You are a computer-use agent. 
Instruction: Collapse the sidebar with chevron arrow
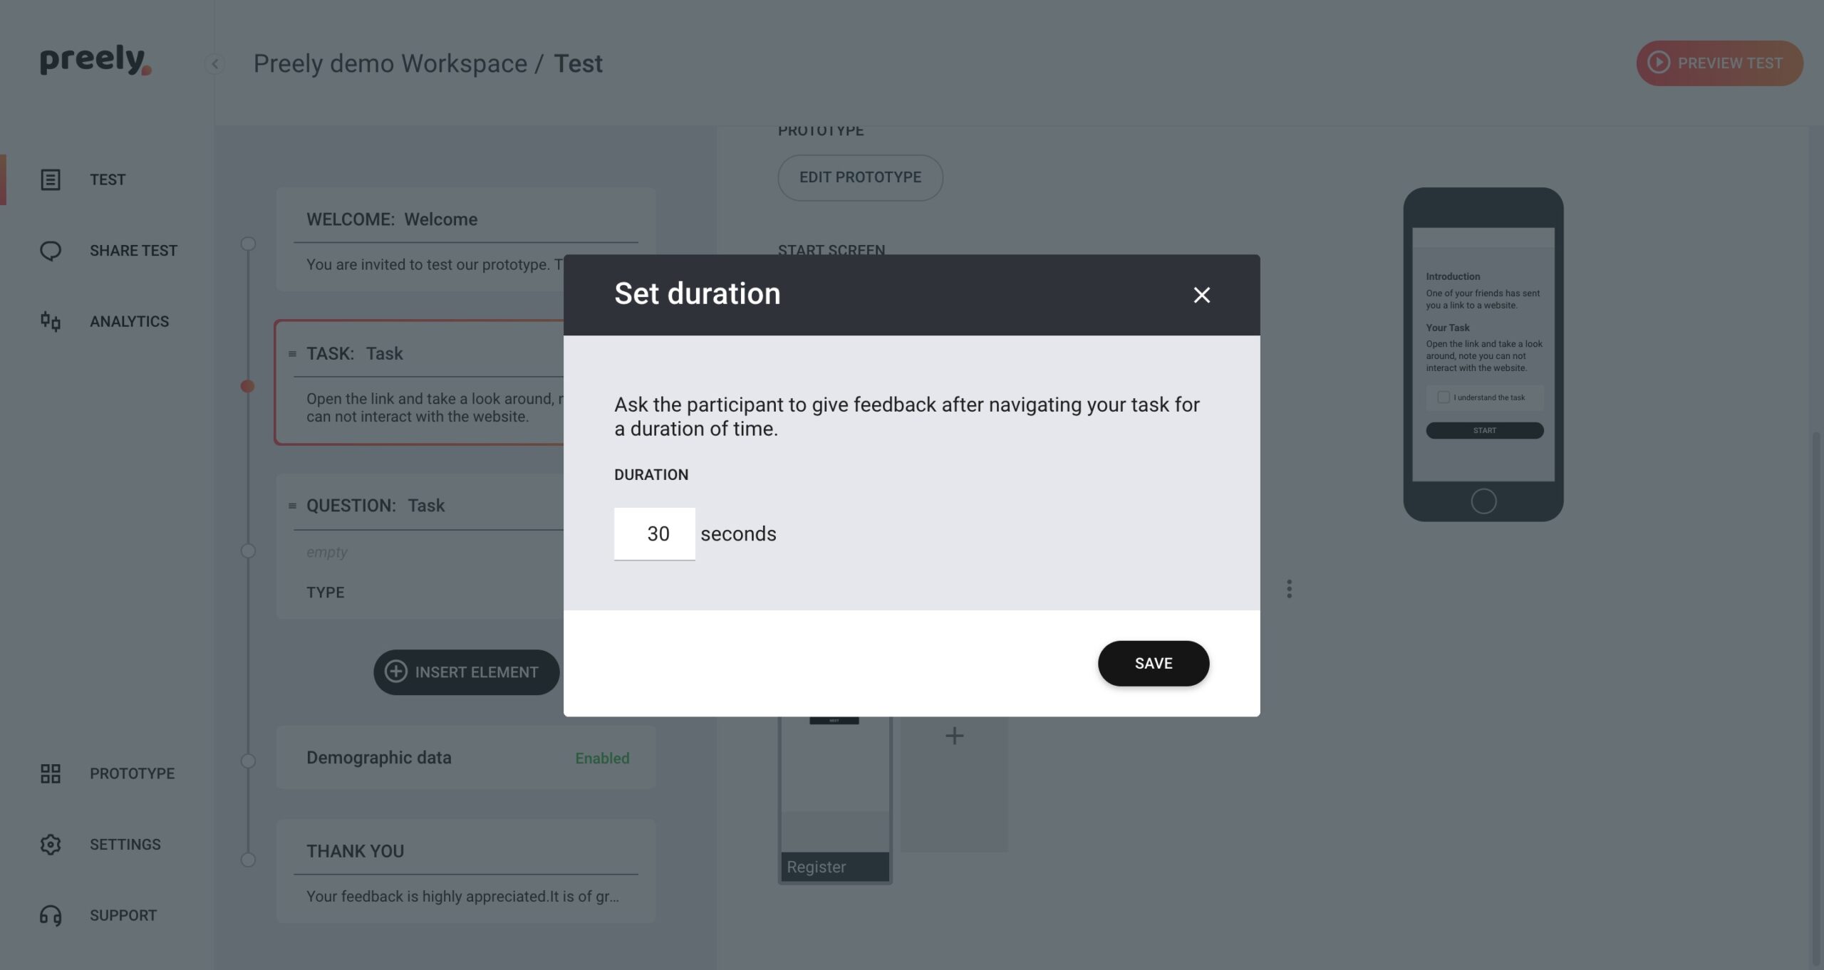(214, 64)
